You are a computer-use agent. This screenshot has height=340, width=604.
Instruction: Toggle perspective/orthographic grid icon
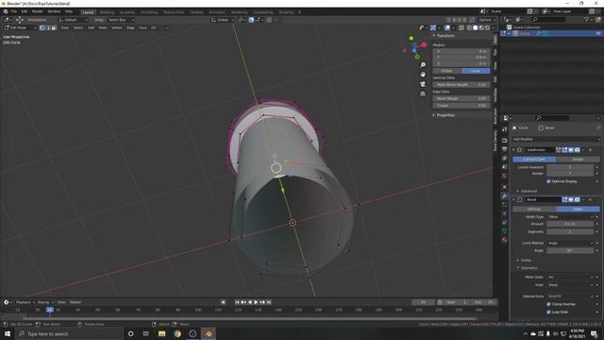[x=423, y=93]
